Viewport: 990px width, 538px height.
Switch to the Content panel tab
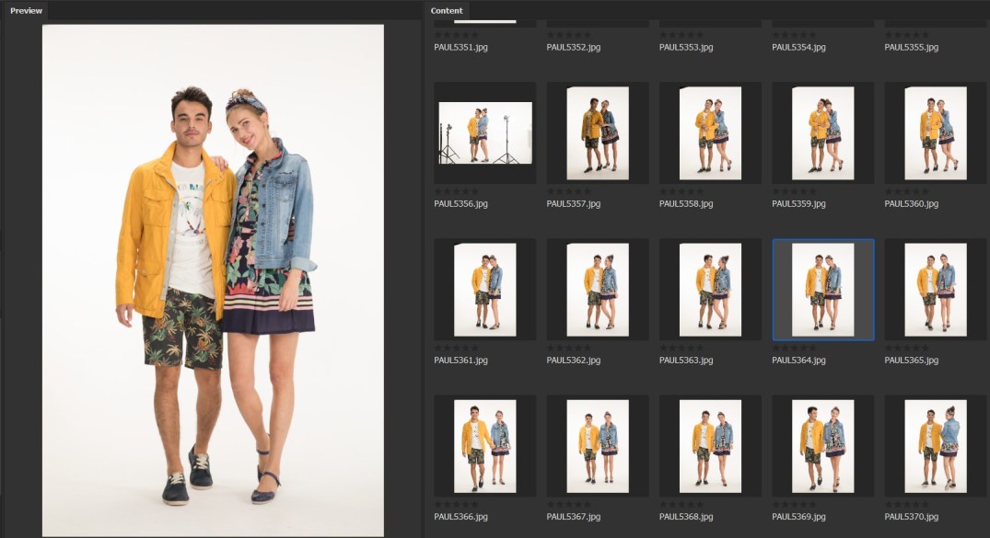[447, 10]
